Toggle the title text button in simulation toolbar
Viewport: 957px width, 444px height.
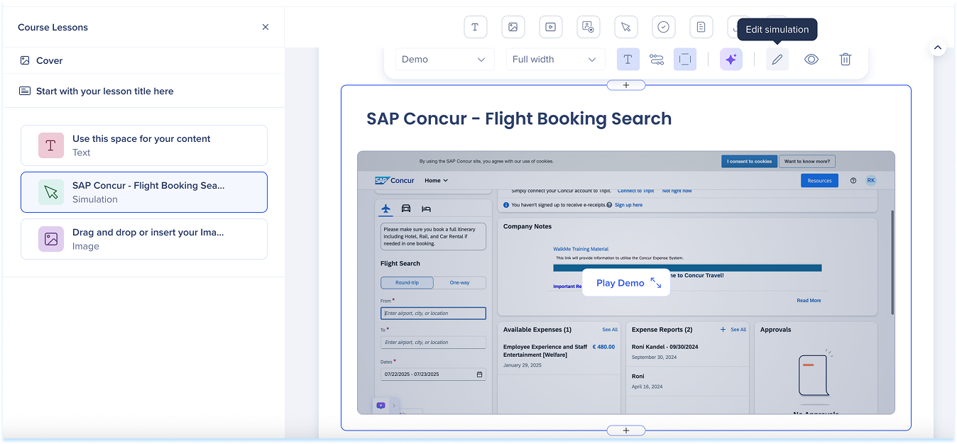[x=628, y=60]
